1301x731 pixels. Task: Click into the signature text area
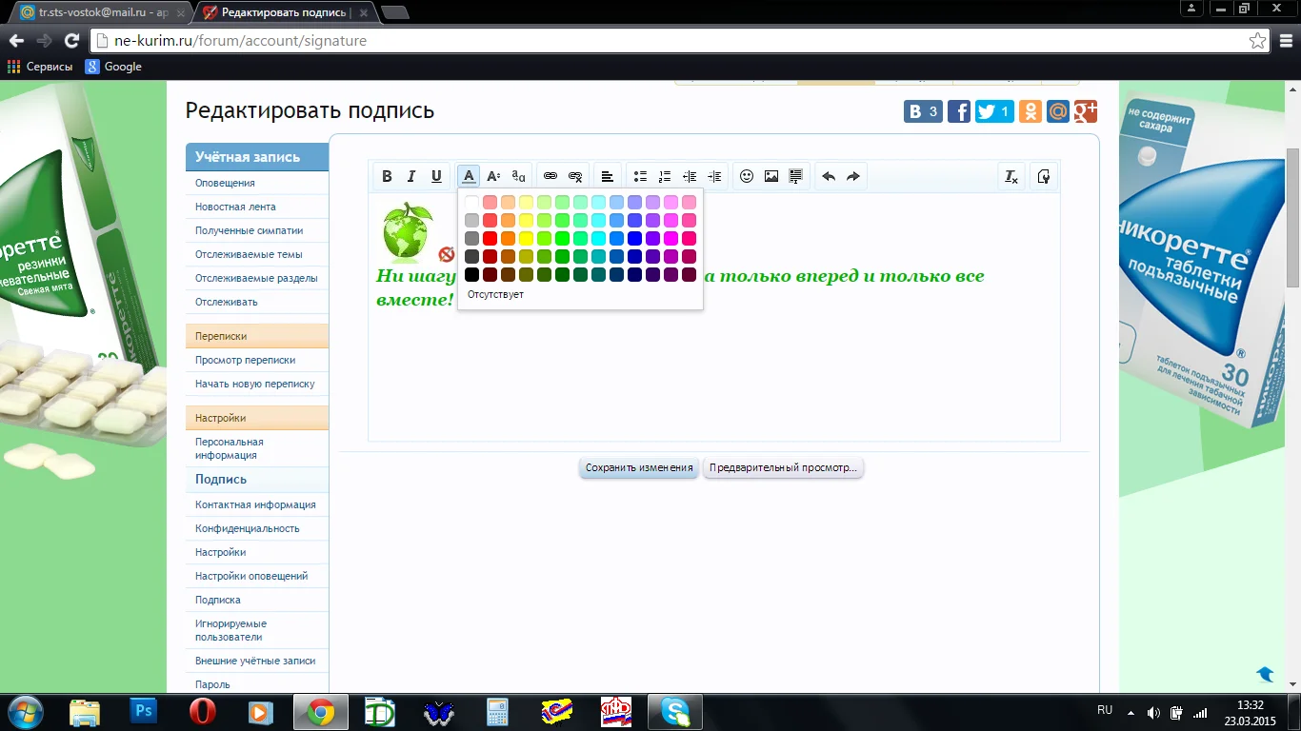coord(714,317)
